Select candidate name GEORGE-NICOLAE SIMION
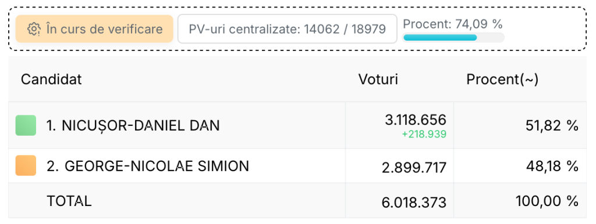Viewport: 596px width, 224px height. coord(148,165)
